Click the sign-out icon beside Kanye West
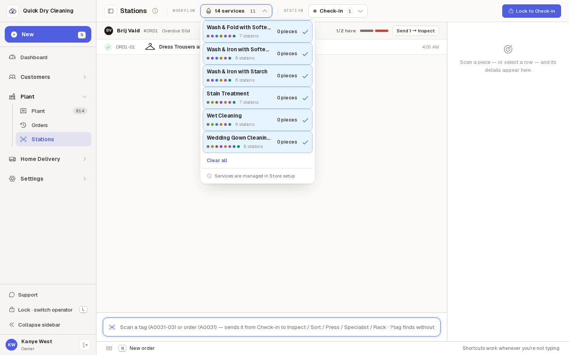Viewport: 569px width, 355px height. pos(85,345)
